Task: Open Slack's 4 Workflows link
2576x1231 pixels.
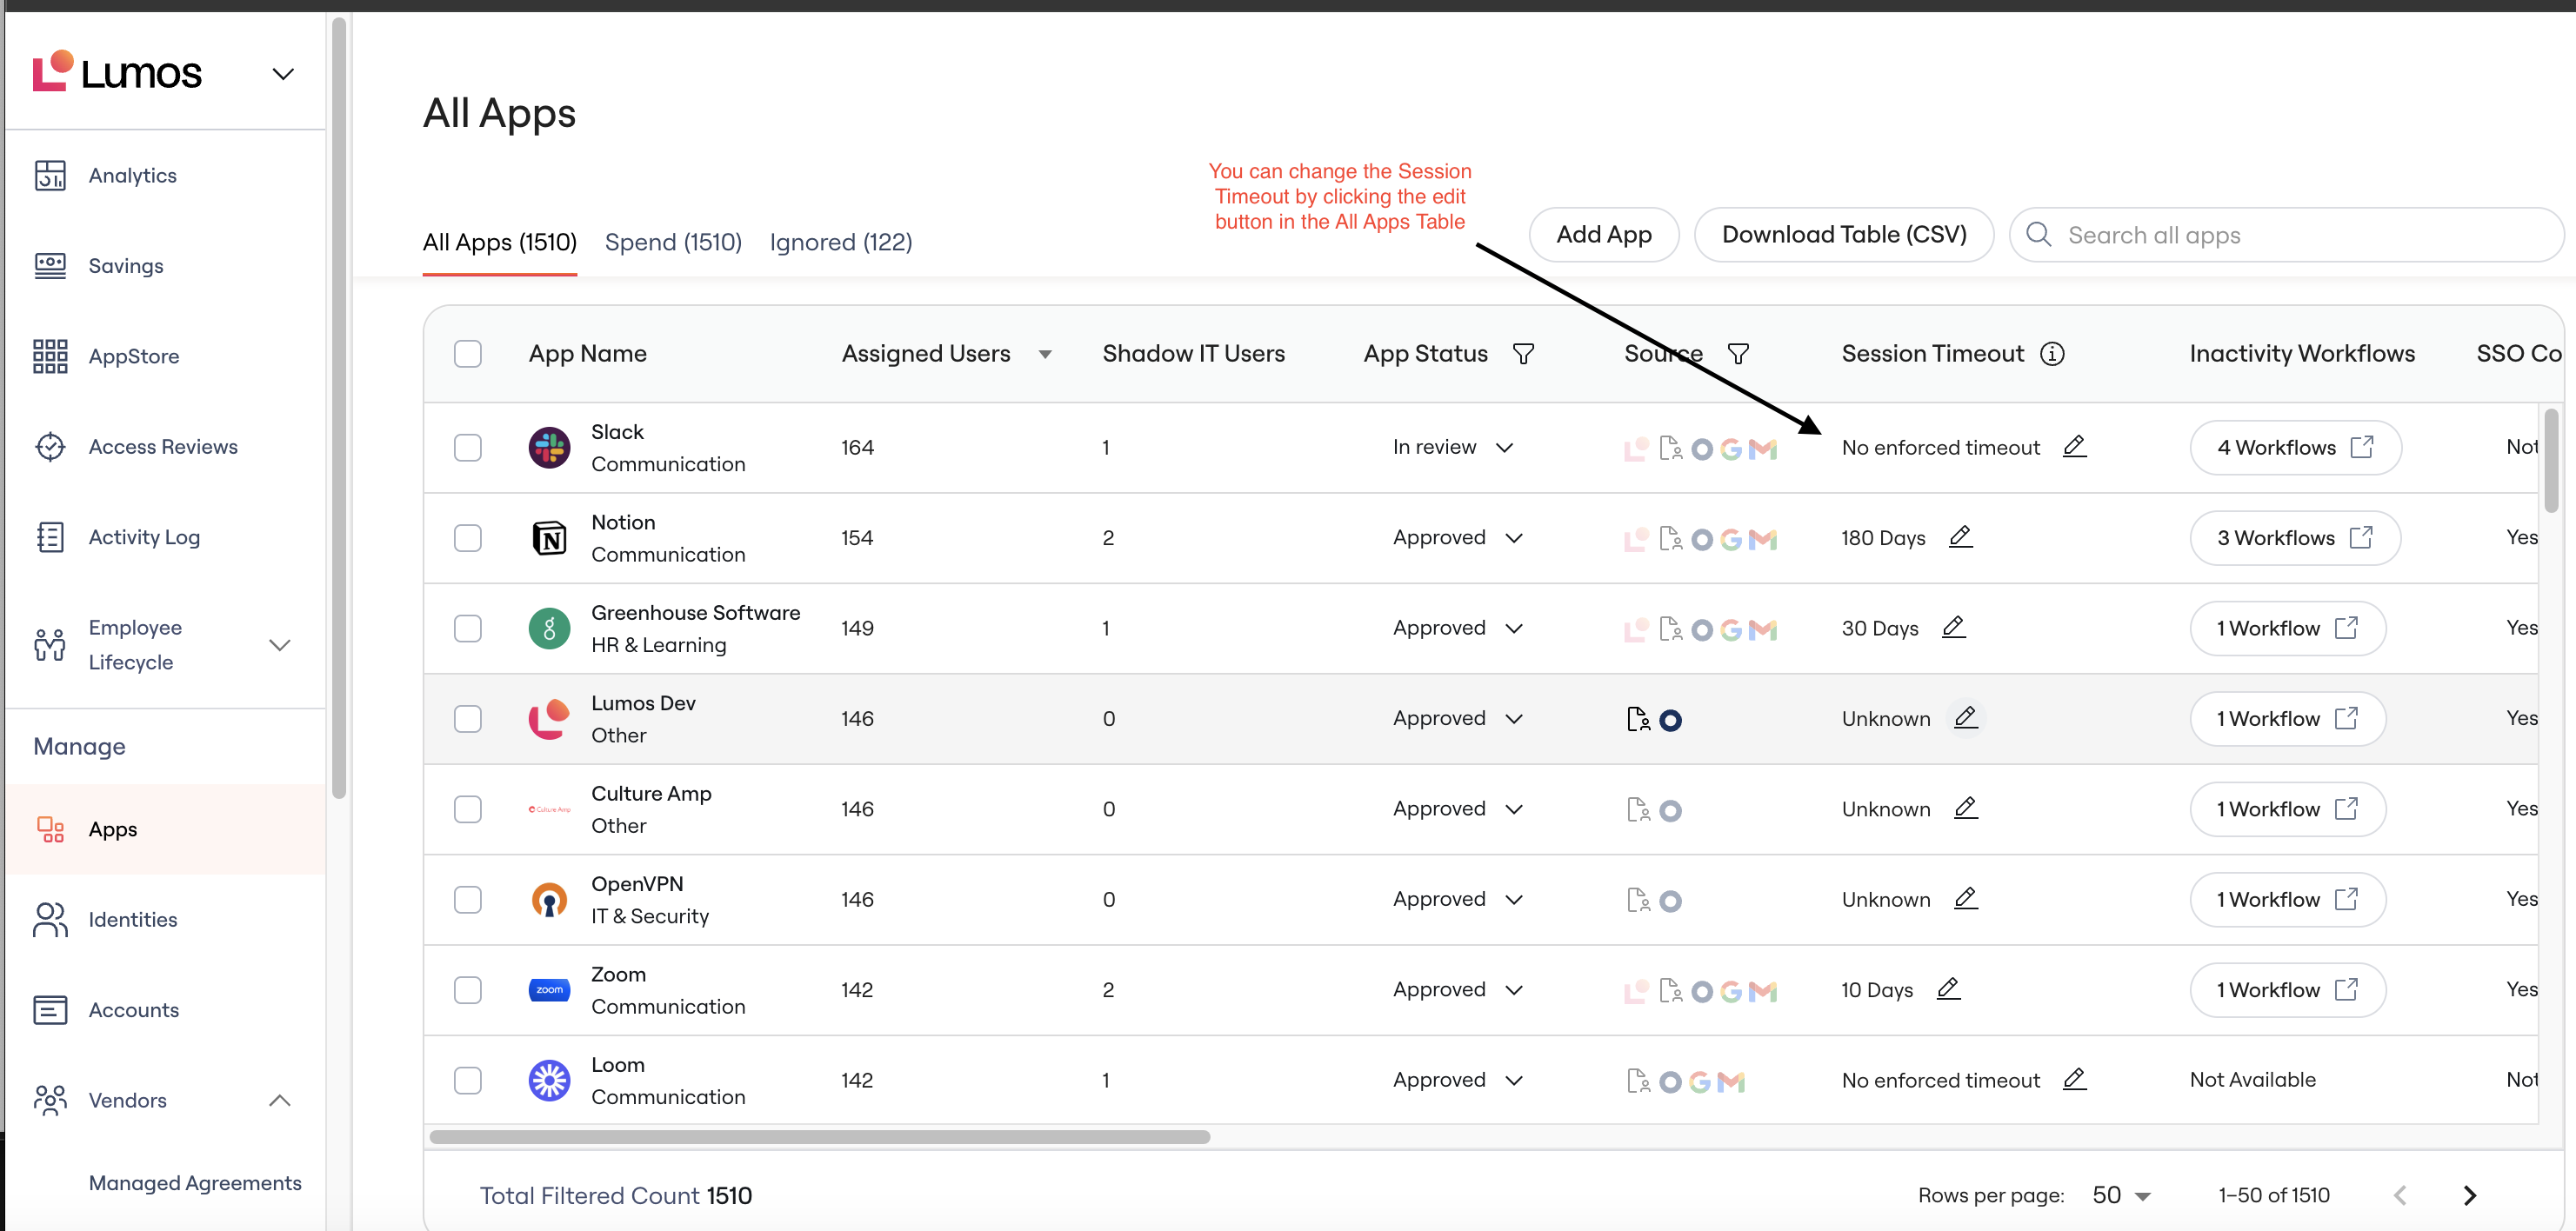Action: pyautogui.click(x=2295, y=448)
